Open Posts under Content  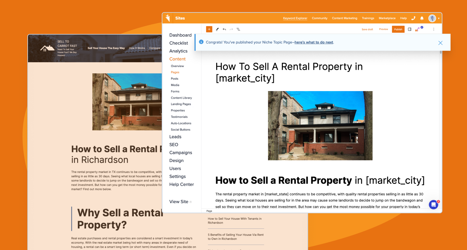click(x=175, y=79)
